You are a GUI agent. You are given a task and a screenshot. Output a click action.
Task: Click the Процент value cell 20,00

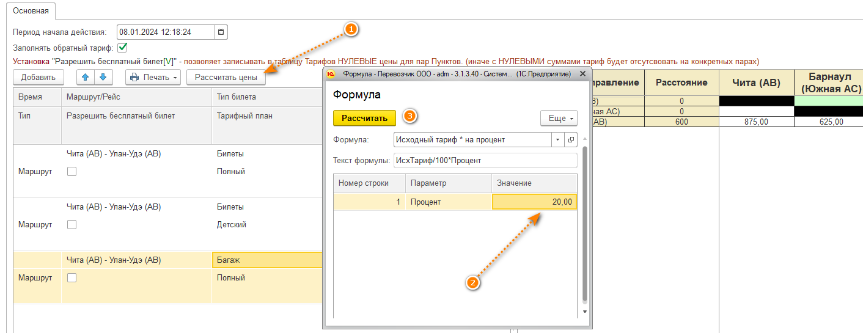click(534, 202)
